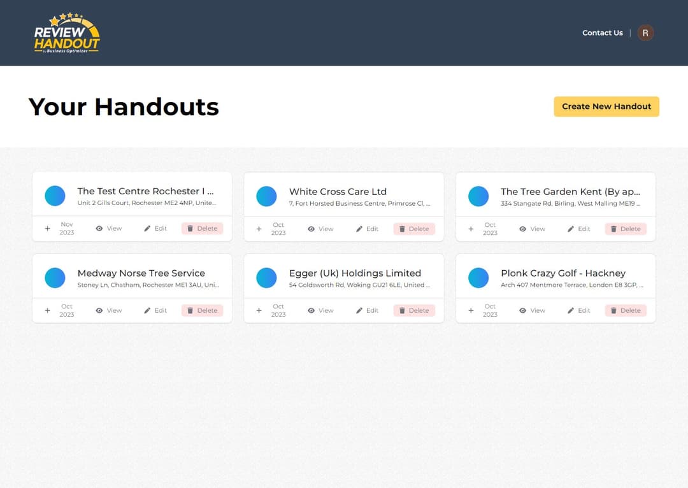Click the Create New Handout button
The height and width of the screenshot is (488, 688).
[606, 106]
